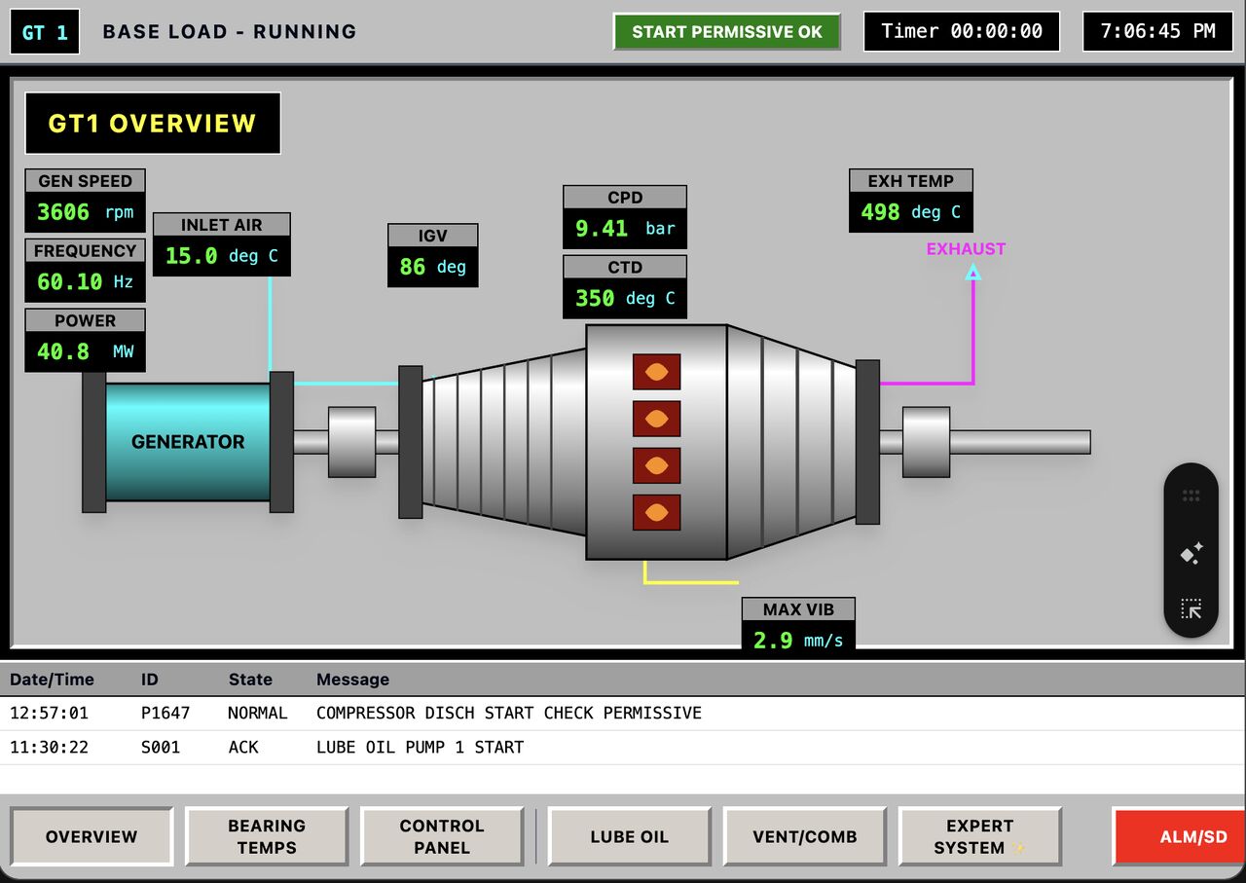Click the red ALM/SD button

tap(1180, 836)
